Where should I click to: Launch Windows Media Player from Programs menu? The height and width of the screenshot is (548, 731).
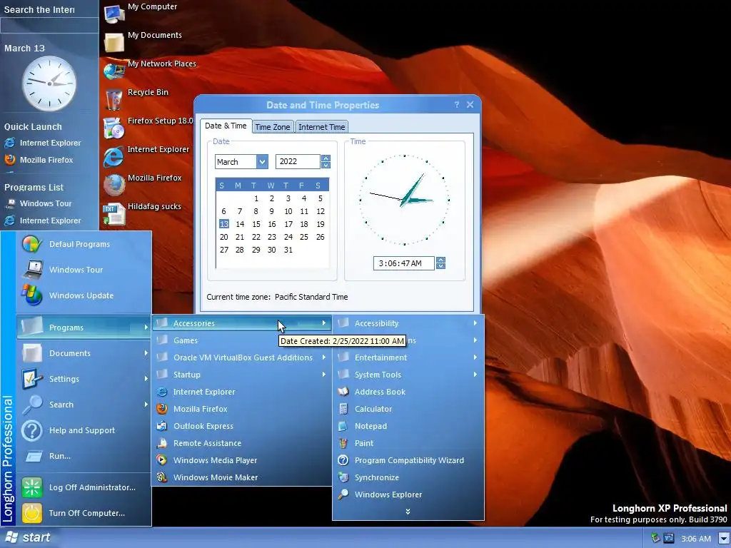click(241, 460)
